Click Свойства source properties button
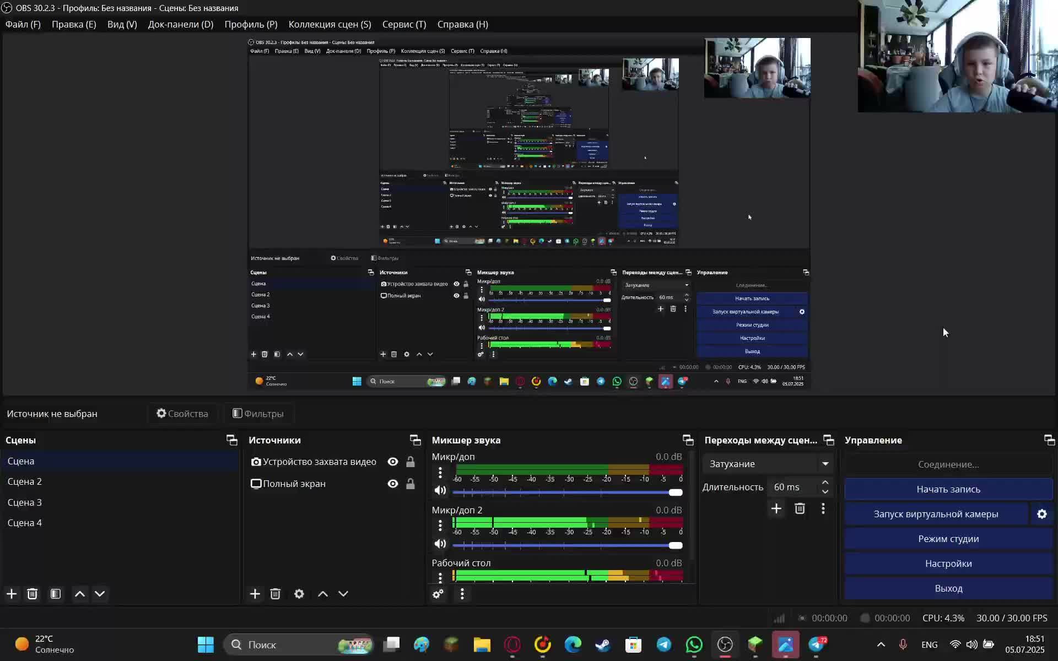The height and width of the screenshot is (661, 1058). [182, 414]
